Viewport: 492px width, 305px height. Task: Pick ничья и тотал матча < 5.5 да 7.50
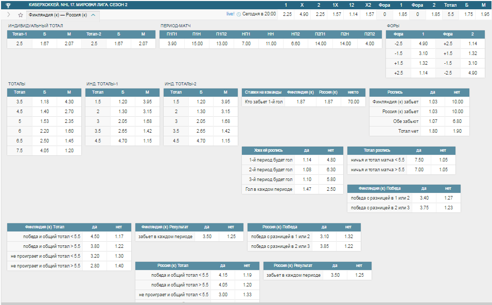coord(419,160)
